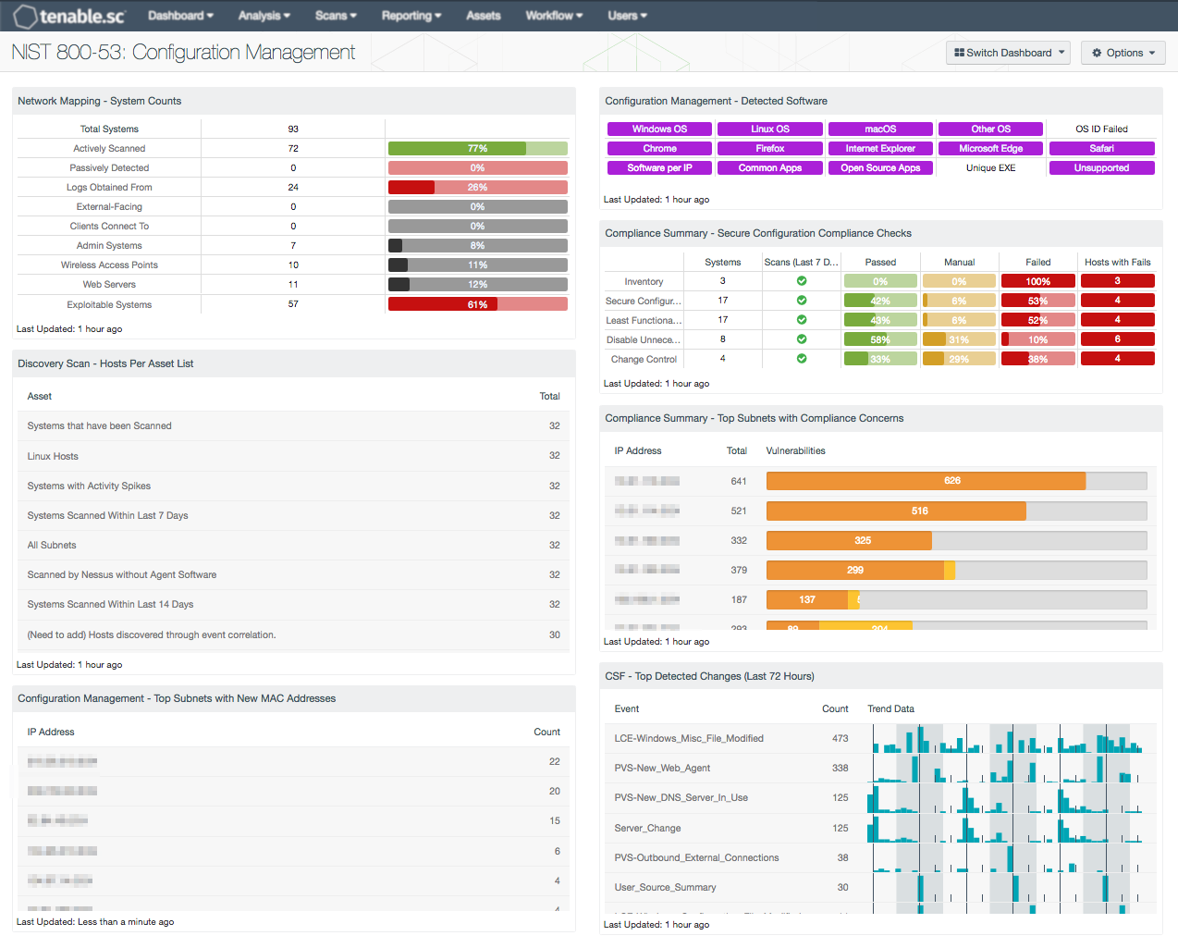Click the LCE-Windows_Misc_File_Modified event
Screen dimensions: 1178x948
(689, 738)
